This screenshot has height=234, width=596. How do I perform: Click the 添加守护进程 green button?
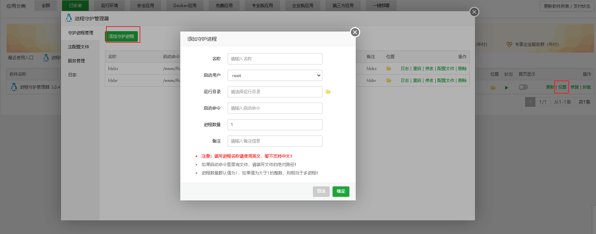[x=121, y=36]
